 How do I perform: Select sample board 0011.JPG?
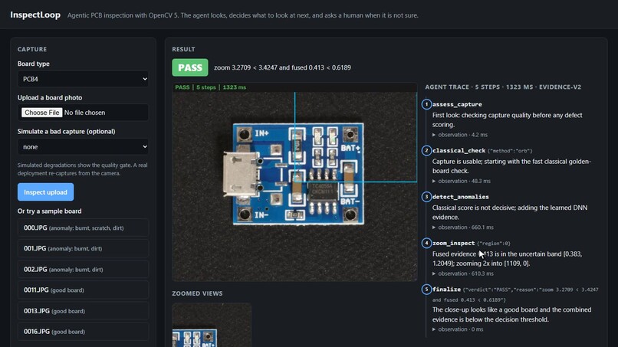pyautogui.click(x=83, y=290)
